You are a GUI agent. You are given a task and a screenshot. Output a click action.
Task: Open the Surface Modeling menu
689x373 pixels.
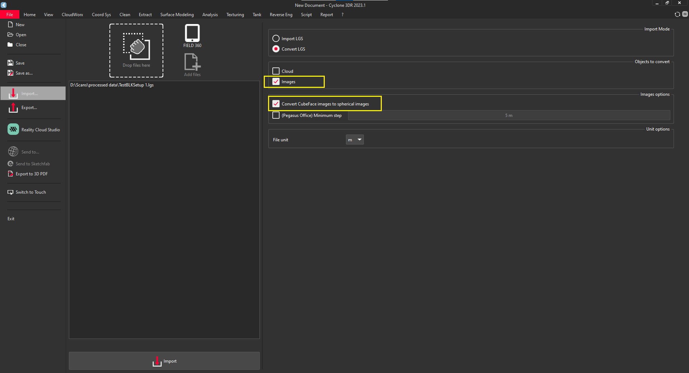177,15
